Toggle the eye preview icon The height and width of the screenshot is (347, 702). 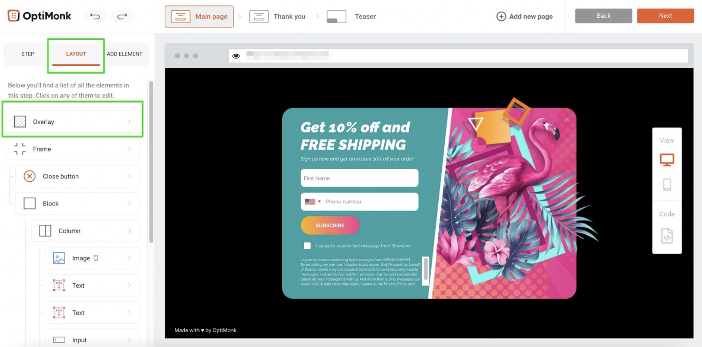click(236, 56)
